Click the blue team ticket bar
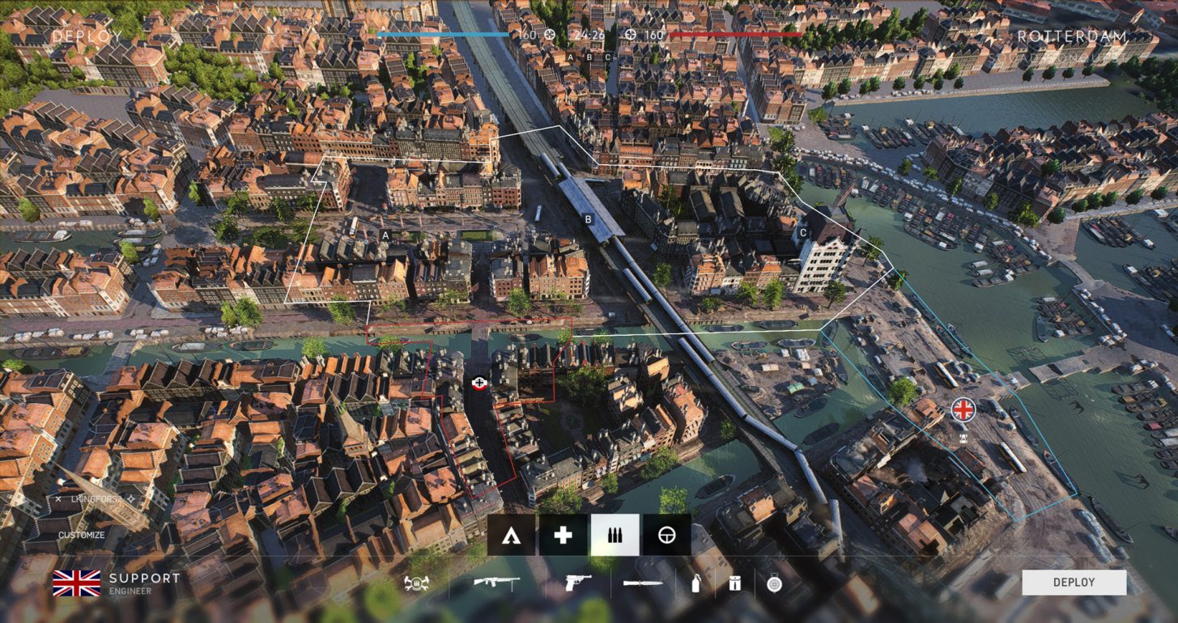The height and width of the screenshot is (623, 1178). (x=442, y=35)
